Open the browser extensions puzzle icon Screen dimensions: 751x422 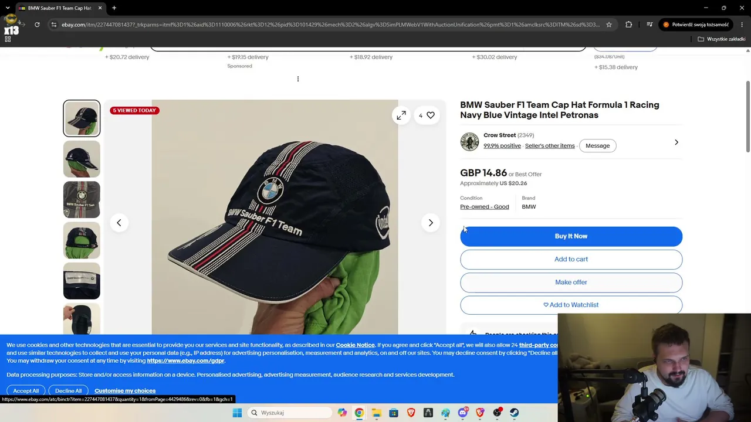click(x=629, y=25)
